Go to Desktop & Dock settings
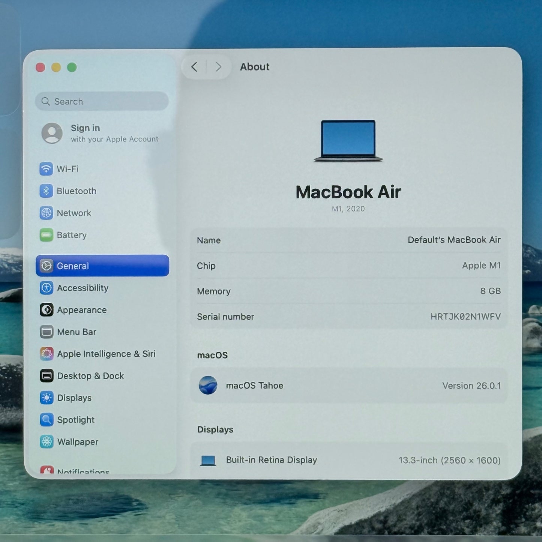This screenshot has height=542, width=542. point(90,376)
